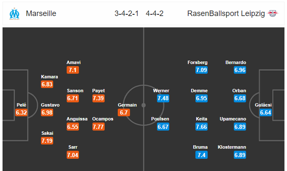This screenshot has height=171, width=287.
Task: Click the 3-4-2-1 formation label
Action: 127,13
